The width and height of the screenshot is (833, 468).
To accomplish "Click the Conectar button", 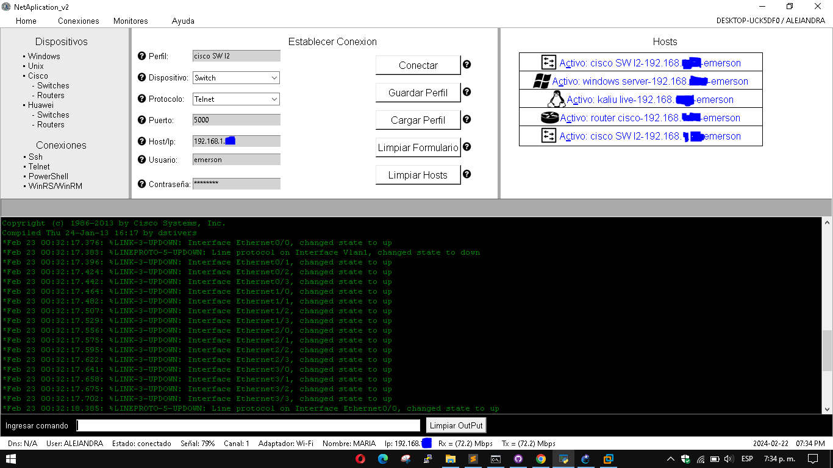I will pos(418,65).
